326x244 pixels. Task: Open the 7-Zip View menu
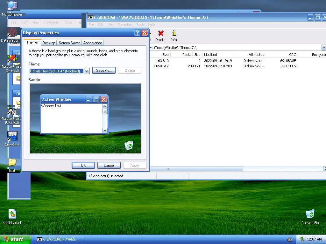(x=111, y=24)
